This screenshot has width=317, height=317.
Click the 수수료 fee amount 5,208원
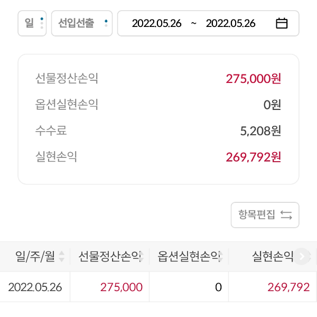point(260,130)
